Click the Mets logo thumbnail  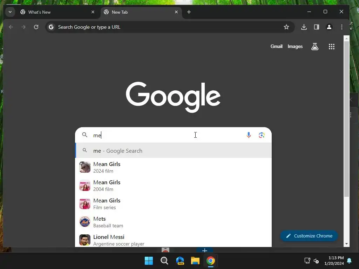click(x=85, y=222)
